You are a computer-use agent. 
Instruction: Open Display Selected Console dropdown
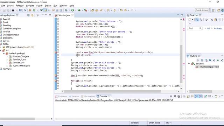click(x=212, y=97)
